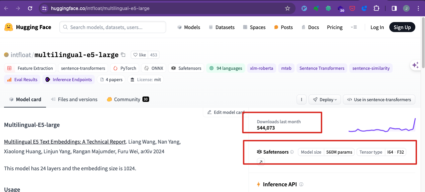The width and height of the screenshot is (425, 192).
Task: Open the Multilingual E5 Text Embeddings report link
Action: click(x=65, y=142)
